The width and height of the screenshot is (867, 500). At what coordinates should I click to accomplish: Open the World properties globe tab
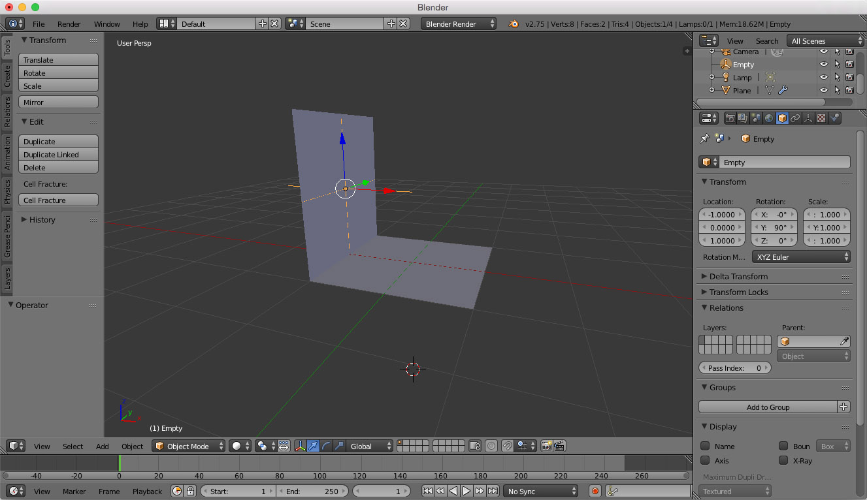pos(769,118)
